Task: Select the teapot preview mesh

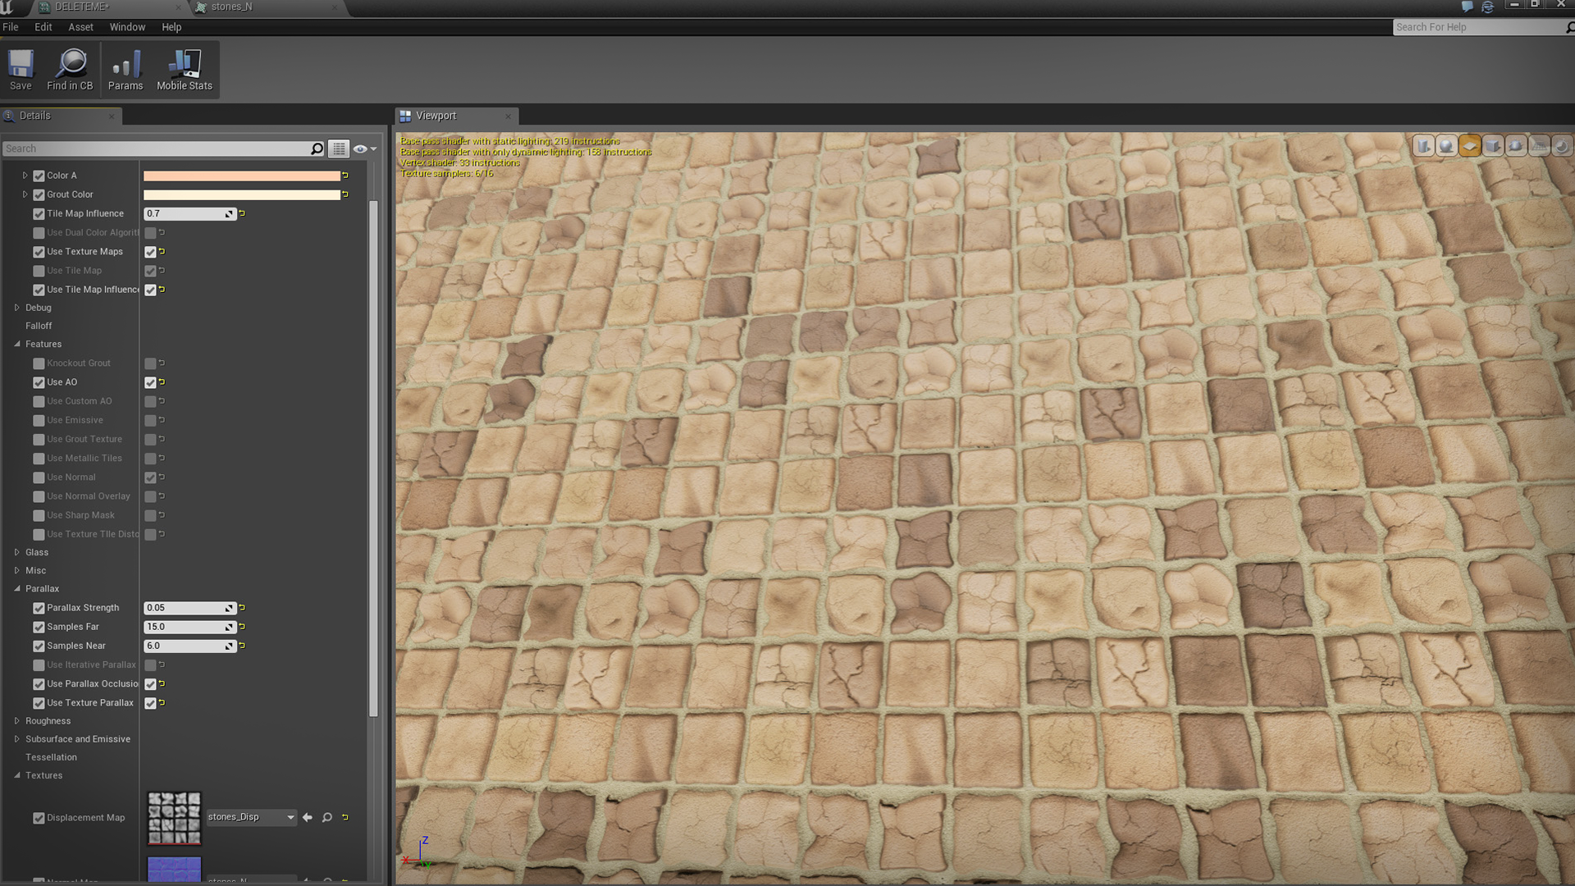Action: click(x=1515, y=145)
